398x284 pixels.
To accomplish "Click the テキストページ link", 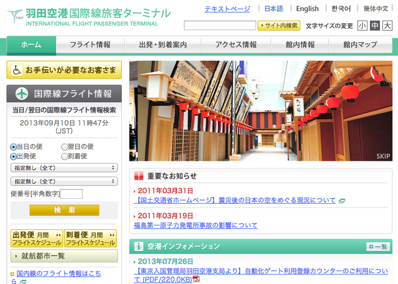I will 228,9.
